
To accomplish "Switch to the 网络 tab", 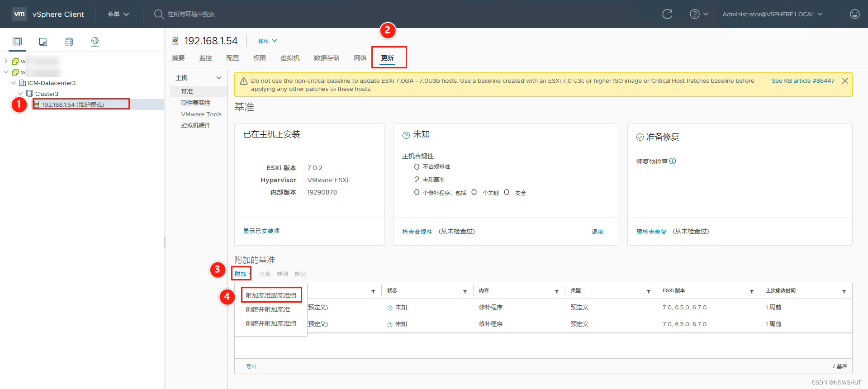I will [360, 58].
